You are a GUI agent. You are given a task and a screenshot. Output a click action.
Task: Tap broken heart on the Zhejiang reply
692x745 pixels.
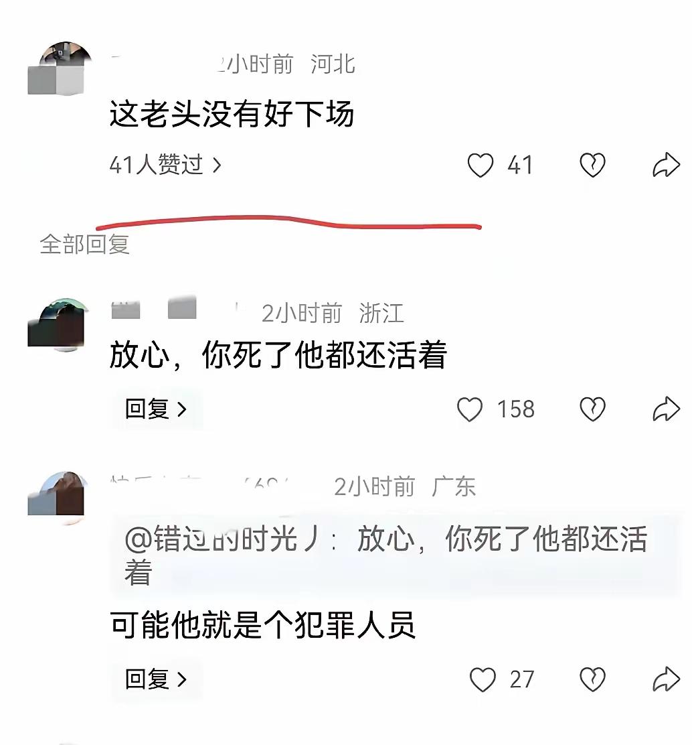point(592,409)
